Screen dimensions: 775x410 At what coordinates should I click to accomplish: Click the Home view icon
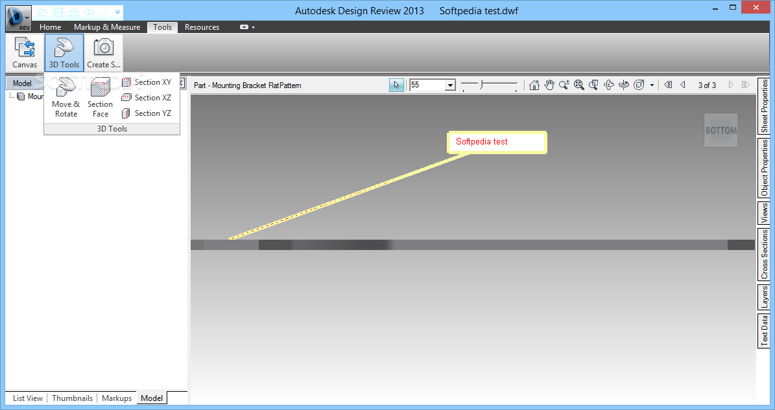534,85
